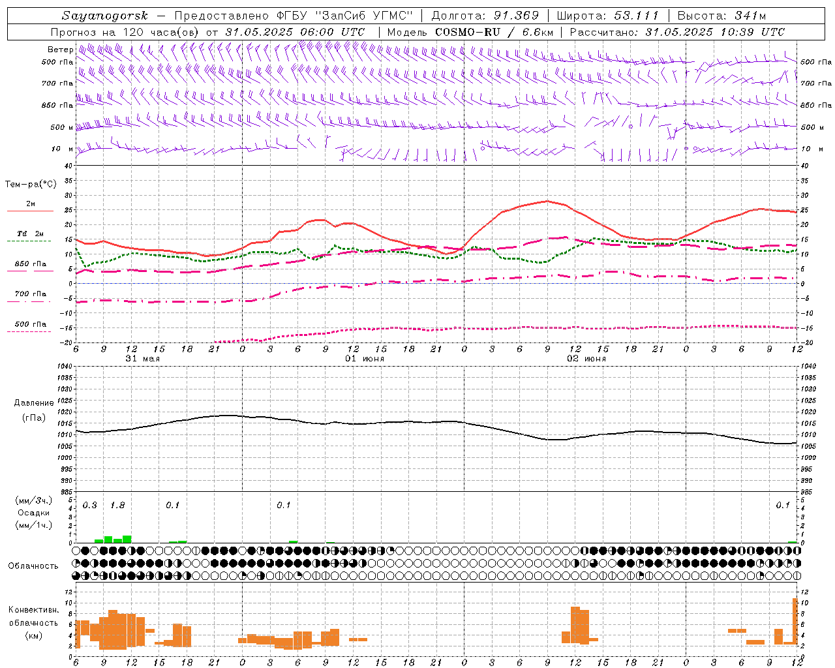Click the 'Облачность' cloudiness label
The image size is (835, 668).
pos(33,566)
